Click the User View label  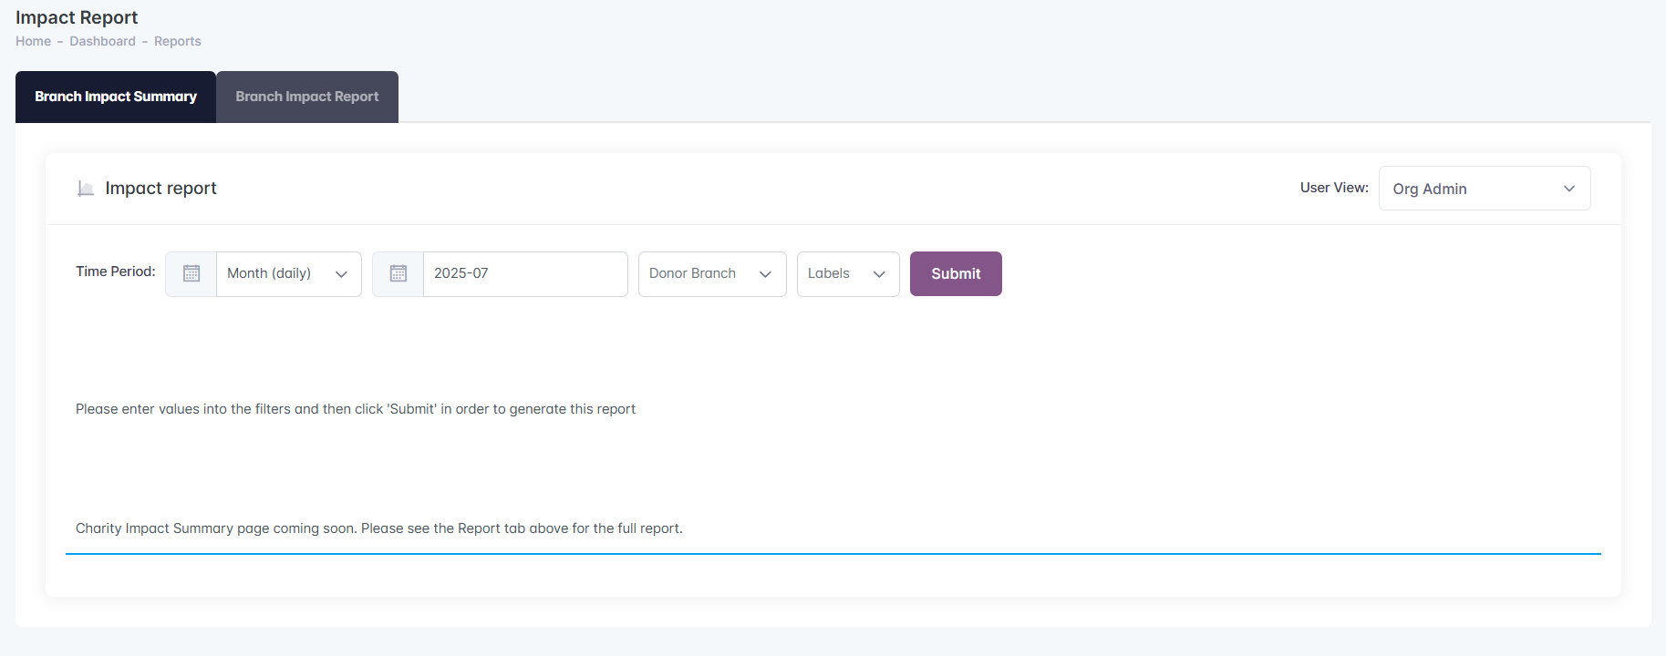(x=1333, y=188)
